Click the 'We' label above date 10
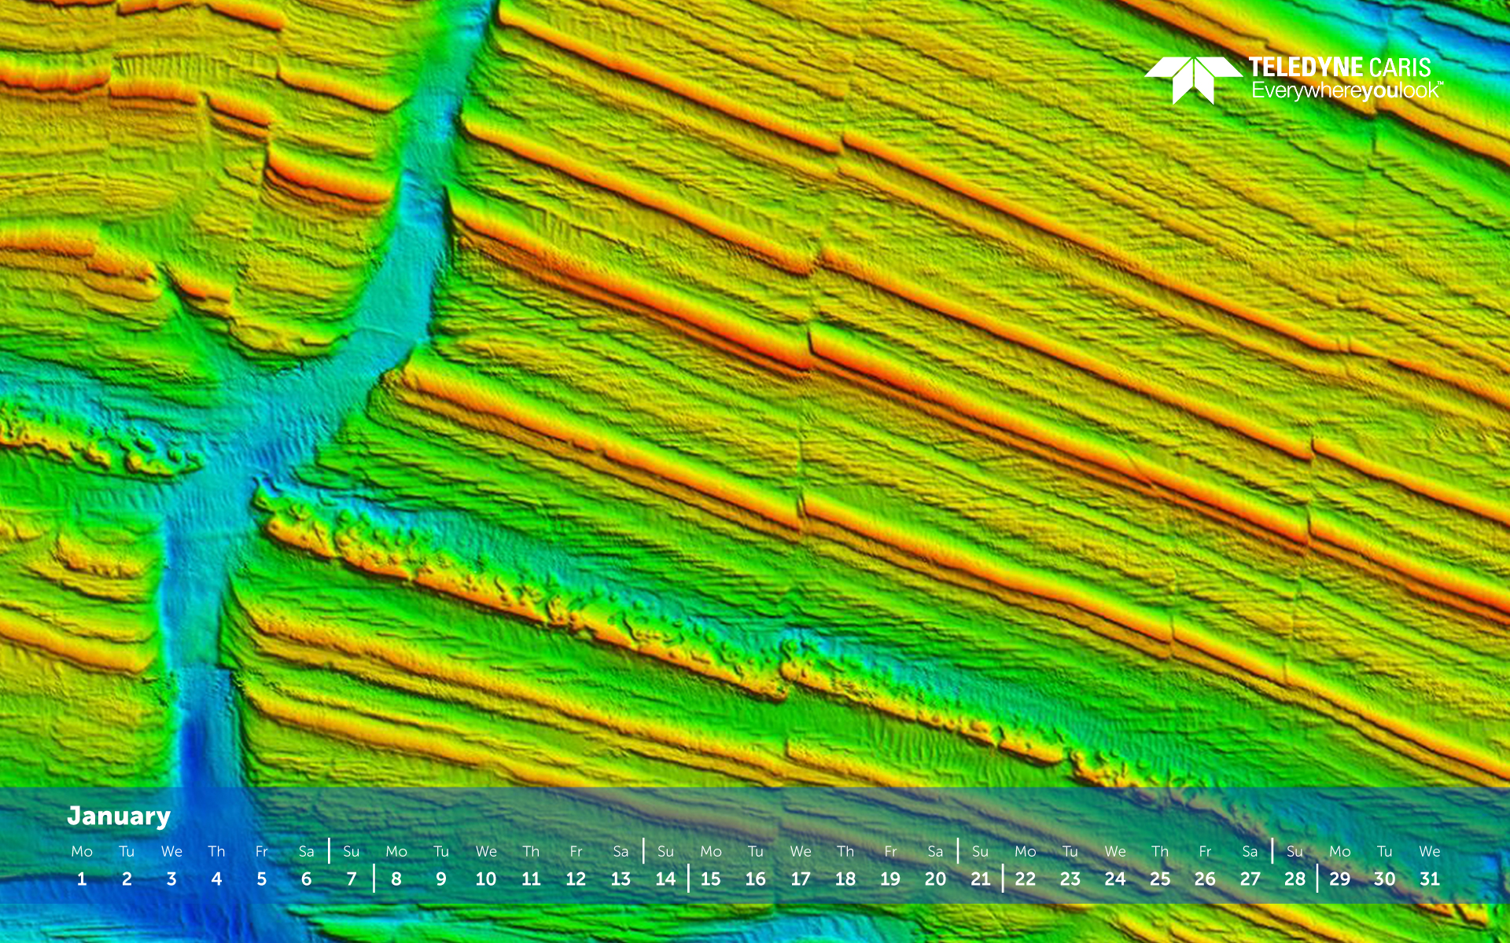 click(486, 852)
